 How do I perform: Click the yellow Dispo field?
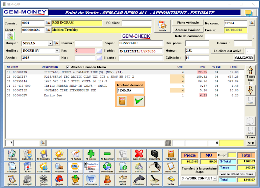pyautogui.click(x=232, y=155)
